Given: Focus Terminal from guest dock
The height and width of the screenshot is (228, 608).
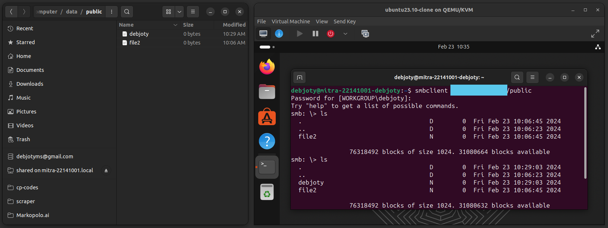Looking at the screenshot, I should pyautogui.click(x=267, y=167).
